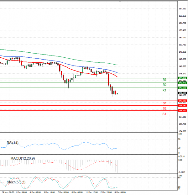Image resolution: width=188 pixels, height=195 pixels.
Task: Select the 139.190 support price tag
Action: click(182, 105)
